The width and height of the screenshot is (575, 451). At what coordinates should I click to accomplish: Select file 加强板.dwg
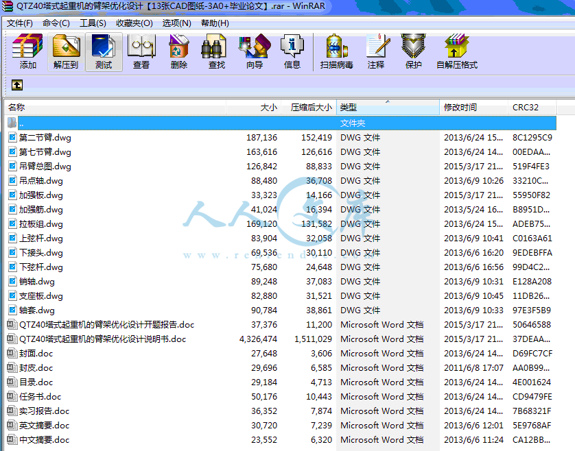(41, 195)
